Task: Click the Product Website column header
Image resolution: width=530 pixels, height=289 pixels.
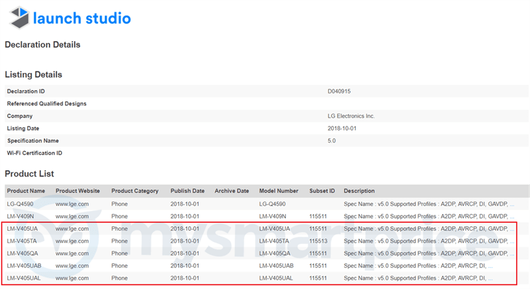Action: pos(78,191)
